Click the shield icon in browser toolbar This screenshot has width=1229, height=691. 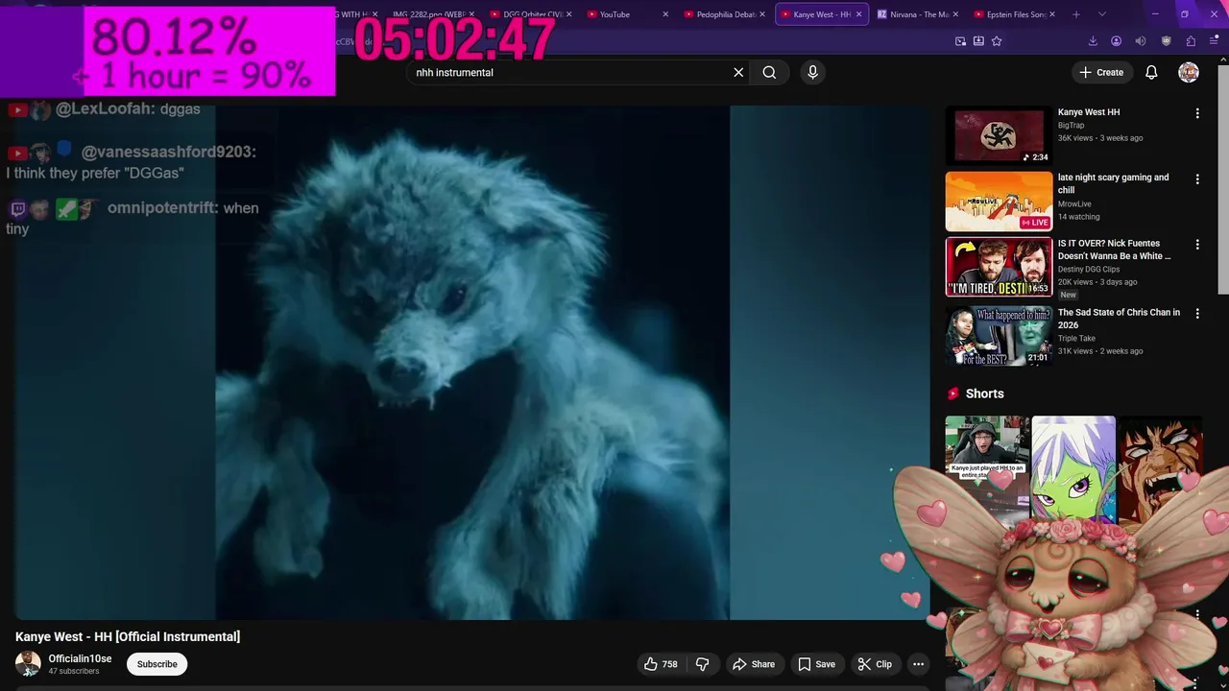pyautogui.click(x=1167, y=41)
